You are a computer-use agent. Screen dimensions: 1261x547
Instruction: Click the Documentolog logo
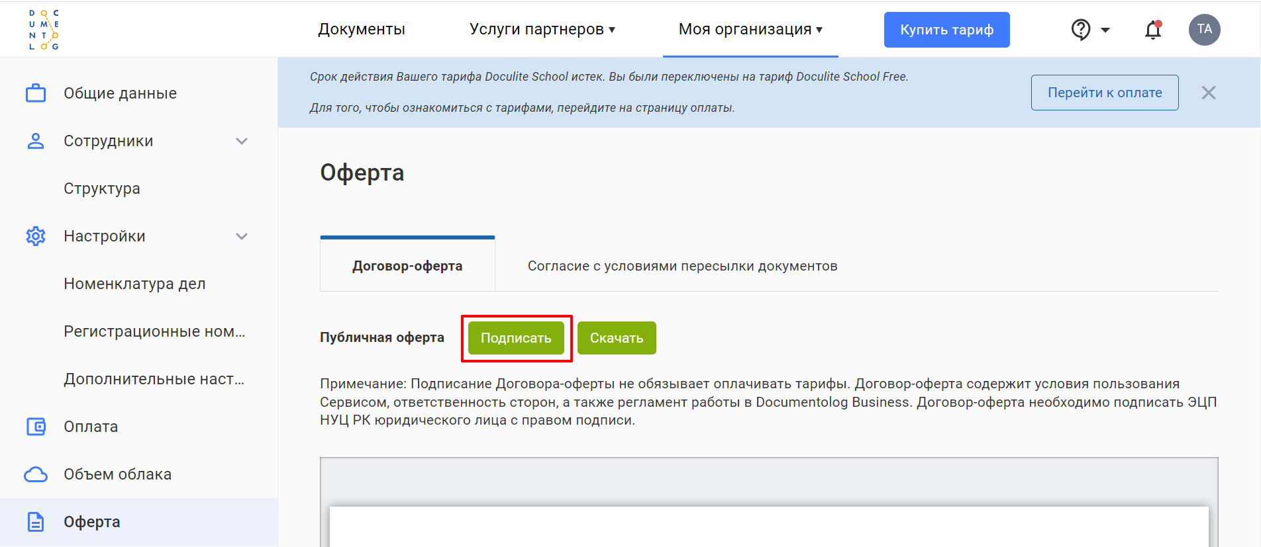coord(44,30)
